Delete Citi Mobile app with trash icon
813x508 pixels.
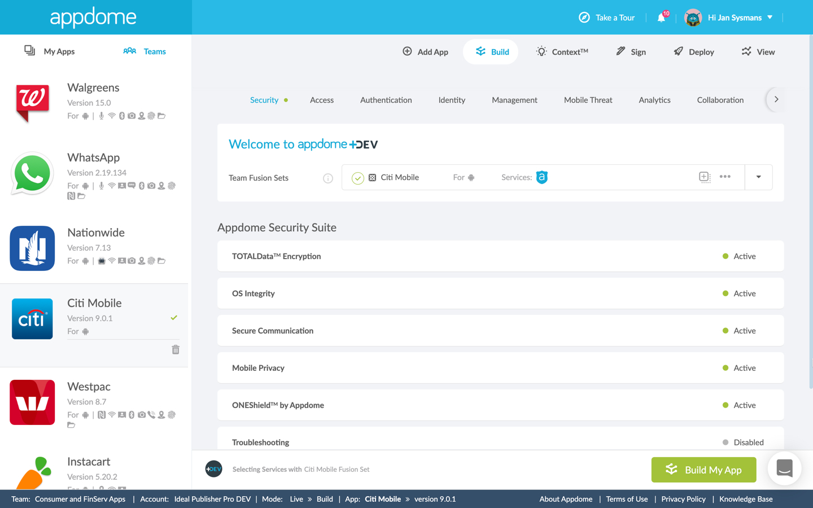point(176,350)
